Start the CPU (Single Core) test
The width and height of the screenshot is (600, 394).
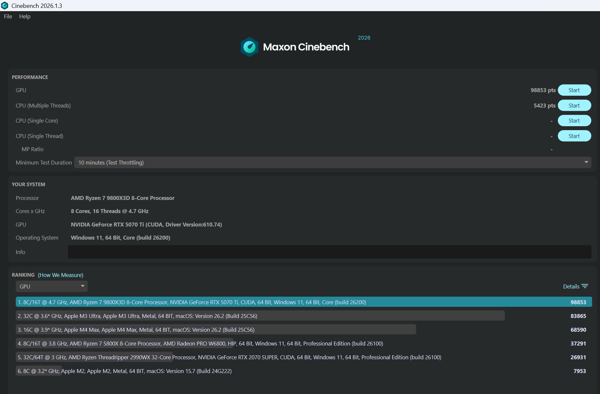pyautogui.click(x=574, y=121)
